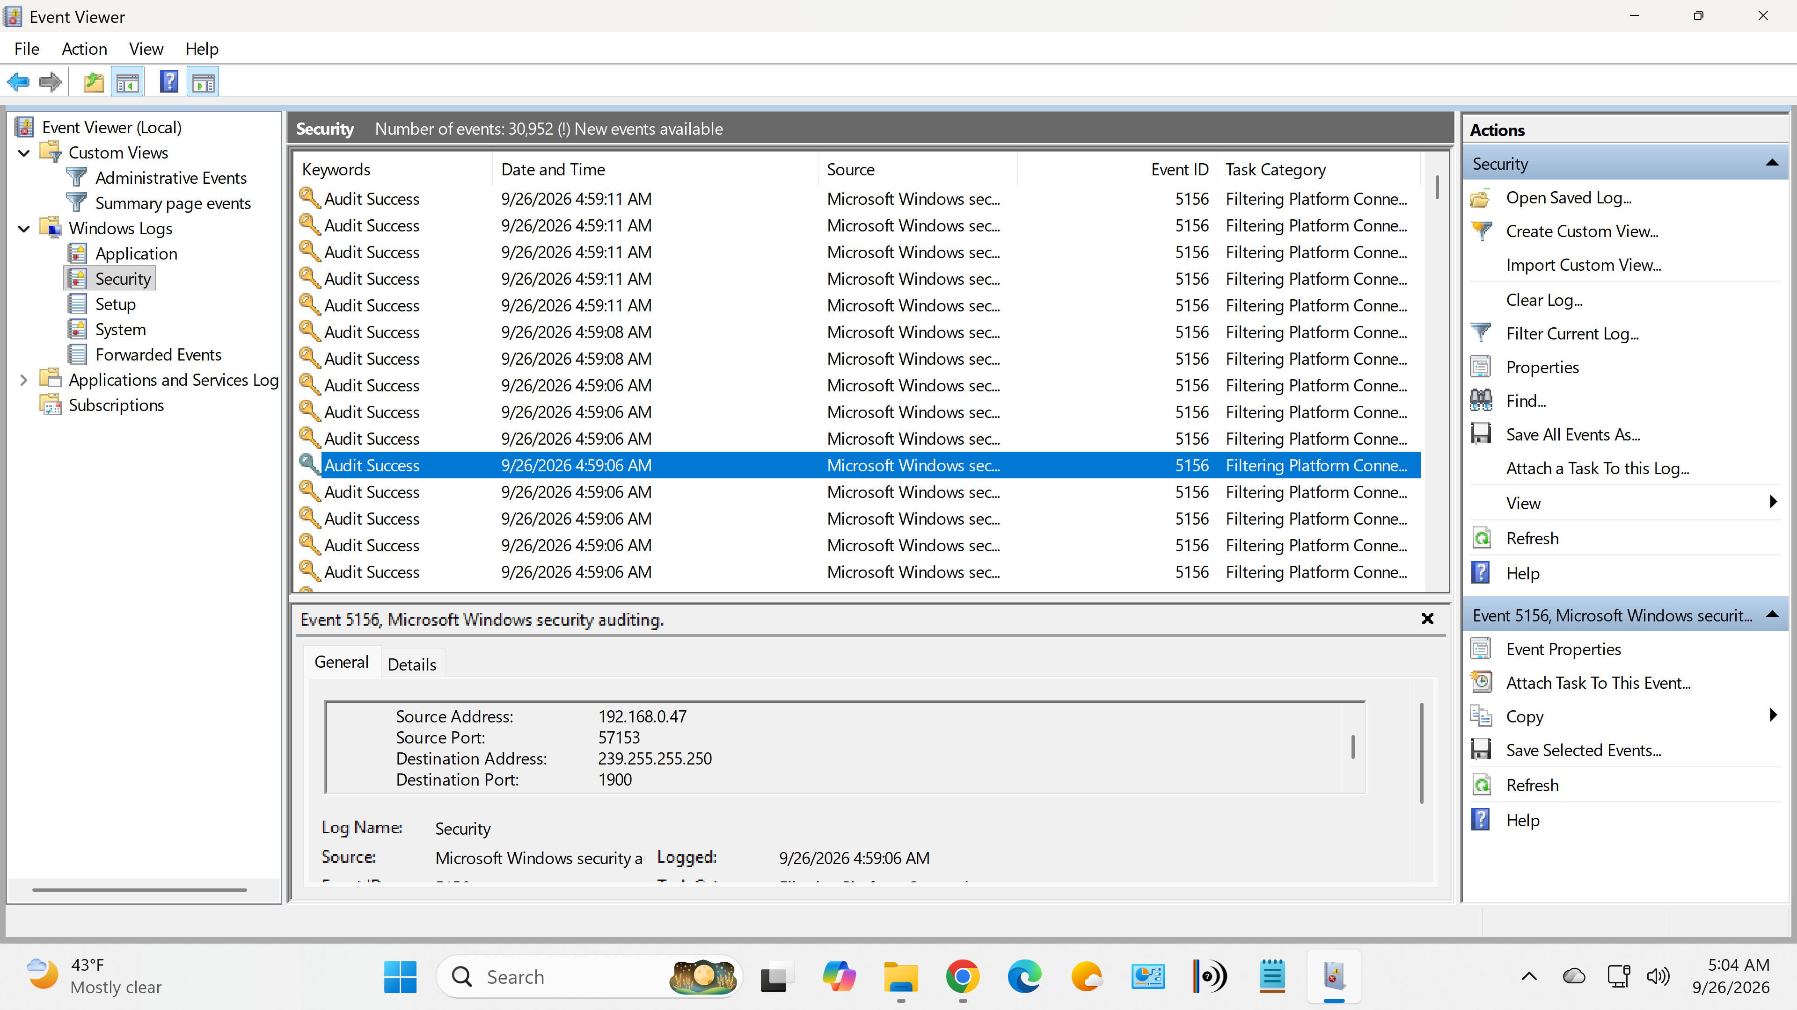Select the General tab in event preview
Image resolution: width=1797 pixels, height=1010 pixels.
click(x=341, y=662)
